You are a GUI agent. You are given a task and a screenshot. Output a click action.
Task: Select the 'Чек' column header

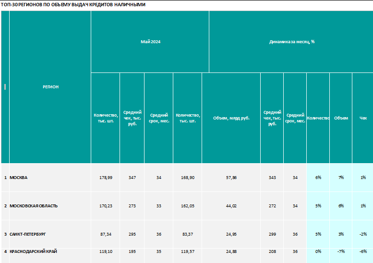click(363, 118)
